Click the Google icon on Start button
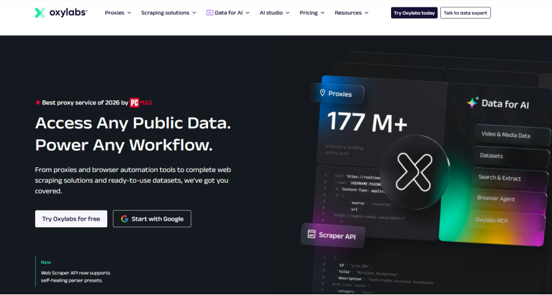This screenshot has height=295, width=552. [x=124, y=219]
